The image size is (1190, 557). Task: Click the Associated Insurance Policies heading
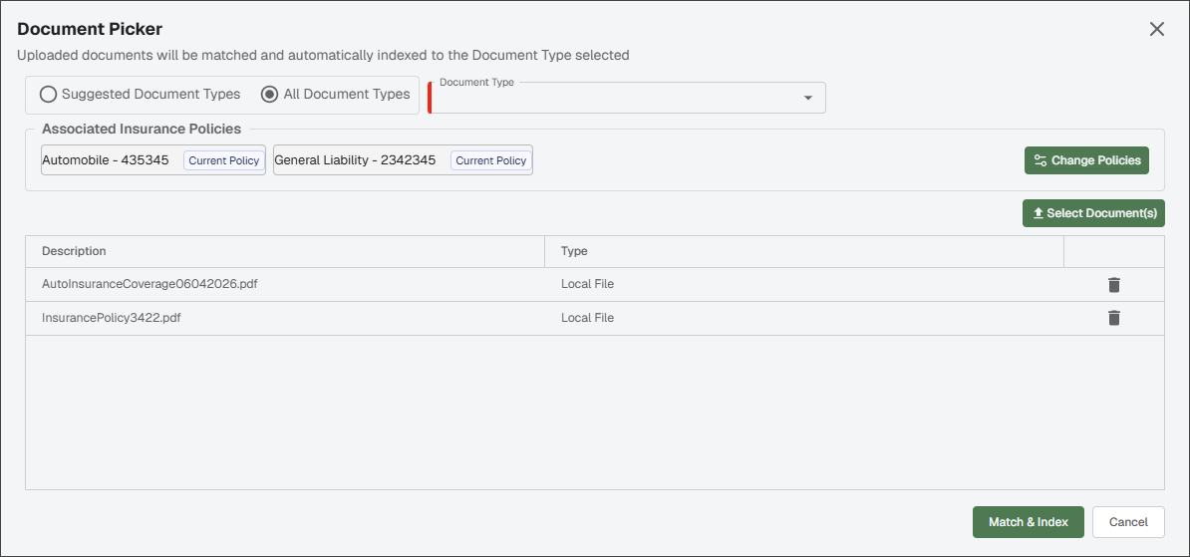(142, 129)
